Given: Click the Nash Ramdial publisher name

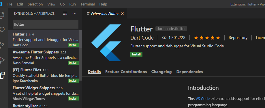Looking at the screenshot, I should pyautogui.click(x=23, y=63).
